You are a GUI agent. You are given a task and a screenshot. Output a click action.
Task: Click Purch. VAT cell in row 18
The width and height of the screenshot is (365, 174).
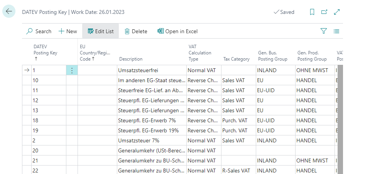238,120
